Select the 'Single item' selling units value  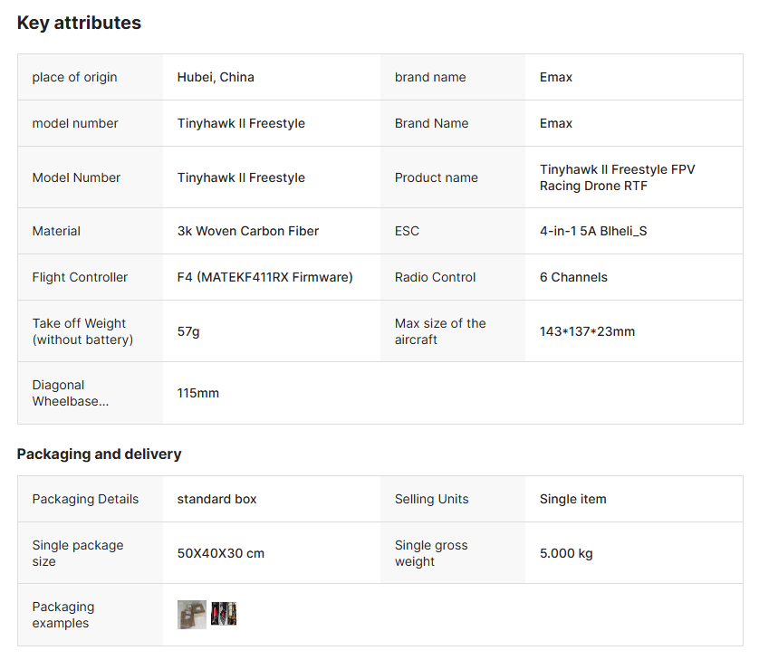tap(572, 499)
